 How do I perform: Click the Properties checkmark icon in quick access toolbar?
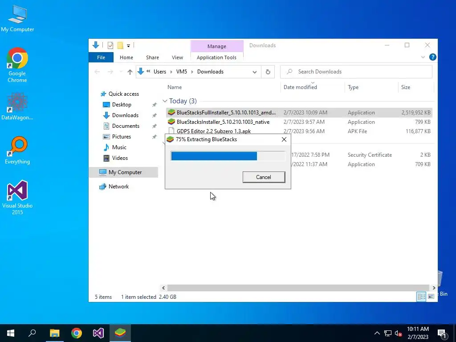point(110,45)
